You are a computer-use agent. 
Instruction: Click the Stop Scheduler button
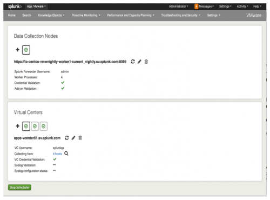(19, 188)
